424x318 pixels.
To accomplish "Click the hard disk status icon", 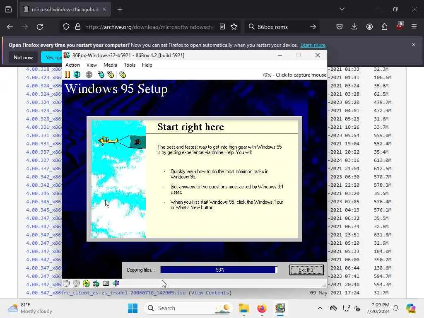I will (x=106, y=283).
